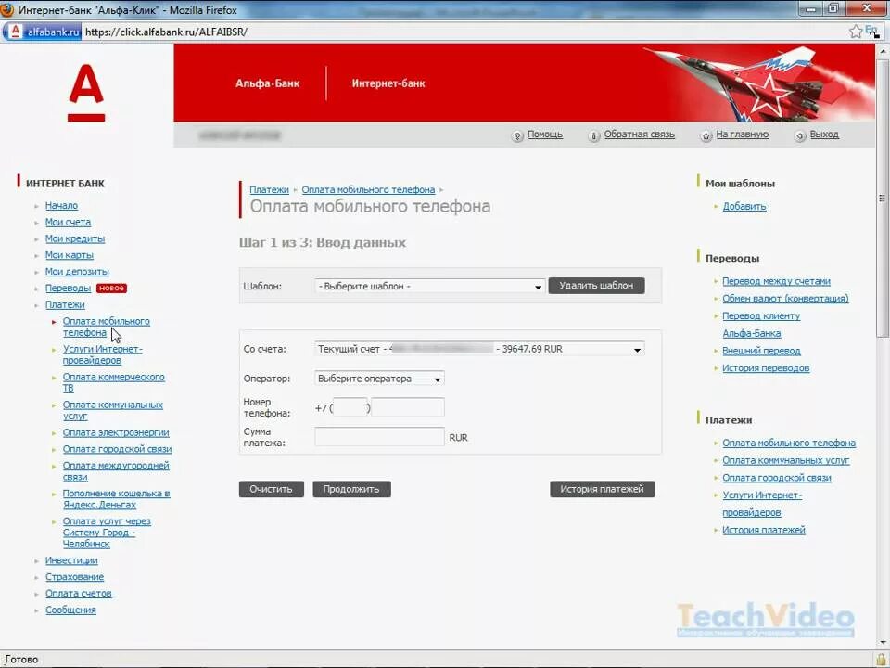Focus the phone area code field
890x668 pixels.
pos(350,407)
